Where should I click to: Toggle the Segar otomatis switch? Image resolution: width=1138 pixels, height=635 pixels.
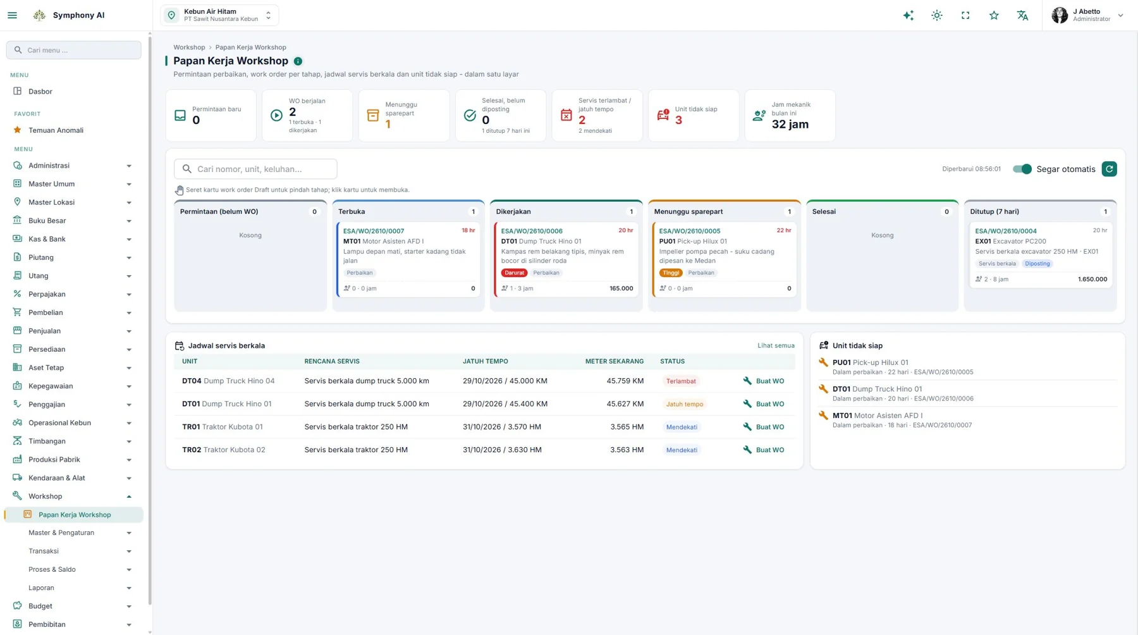[x=1022, y=169]
